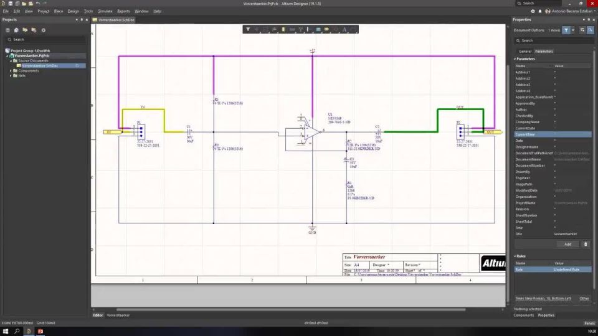Open the dropdown arrow beside the filter button

573,30
